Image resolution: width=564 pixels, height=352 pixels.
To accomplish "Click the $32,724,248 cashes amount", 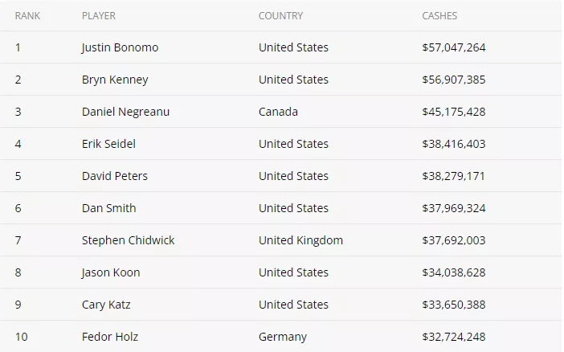I will point(454,337).
